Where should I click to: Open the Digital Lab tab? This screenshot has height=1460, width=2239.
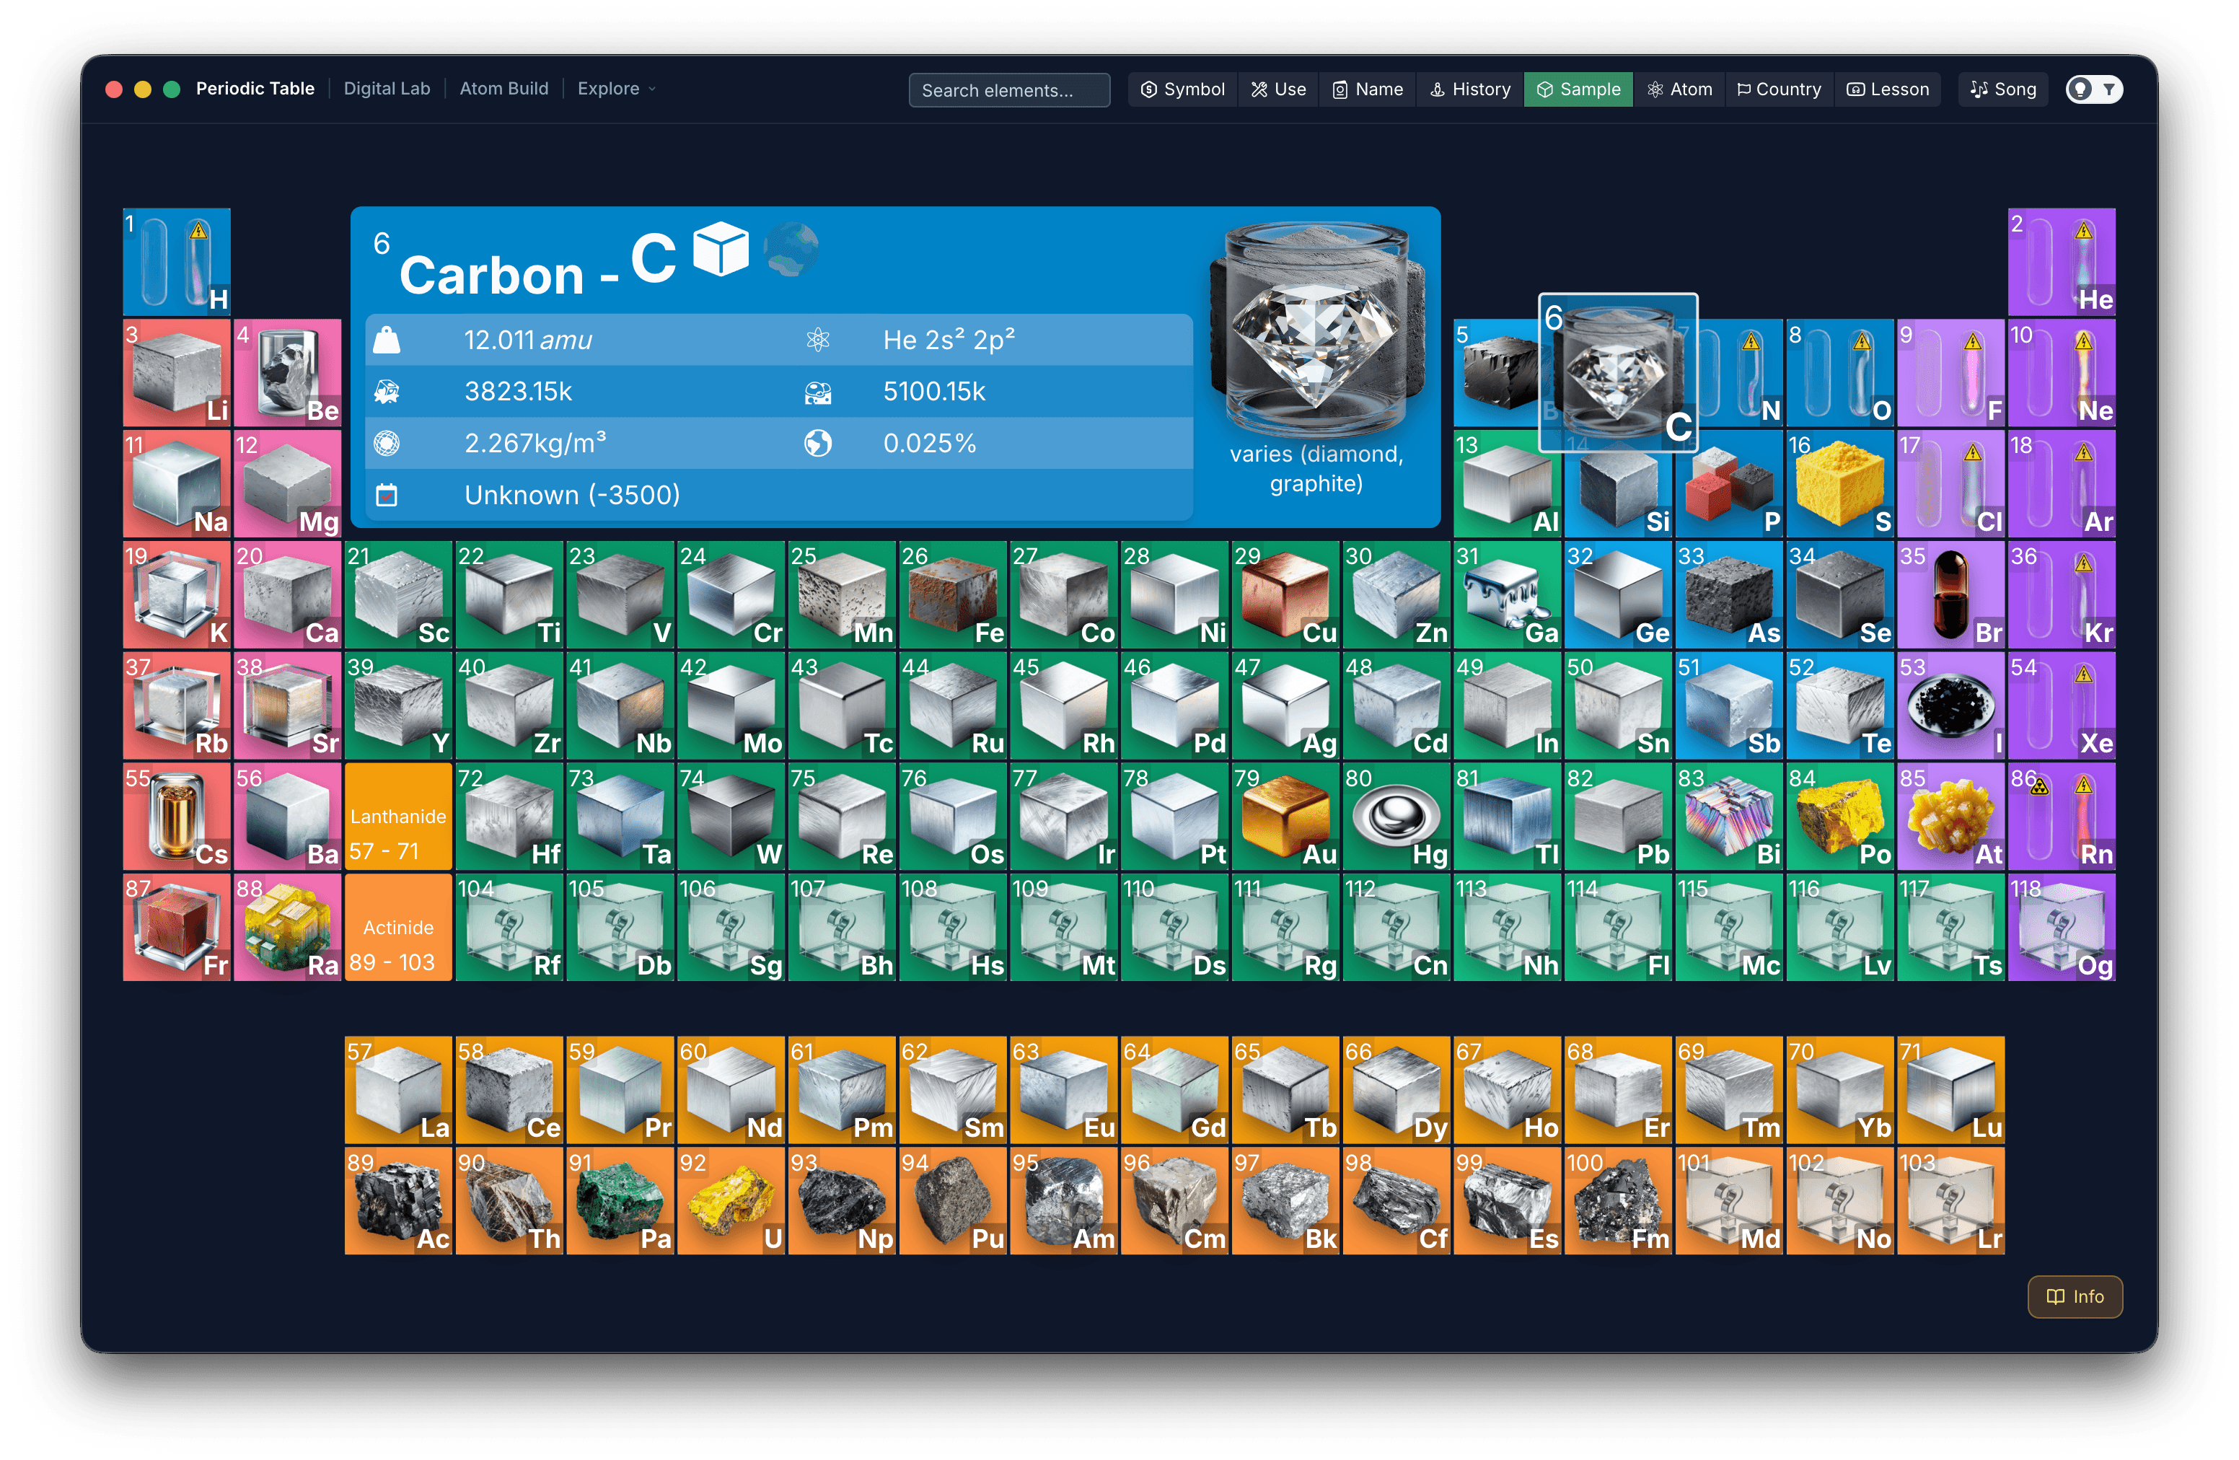[x=387, y=89]
